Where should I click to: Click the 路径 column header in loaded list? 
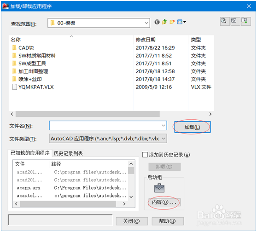pos(88,164)
